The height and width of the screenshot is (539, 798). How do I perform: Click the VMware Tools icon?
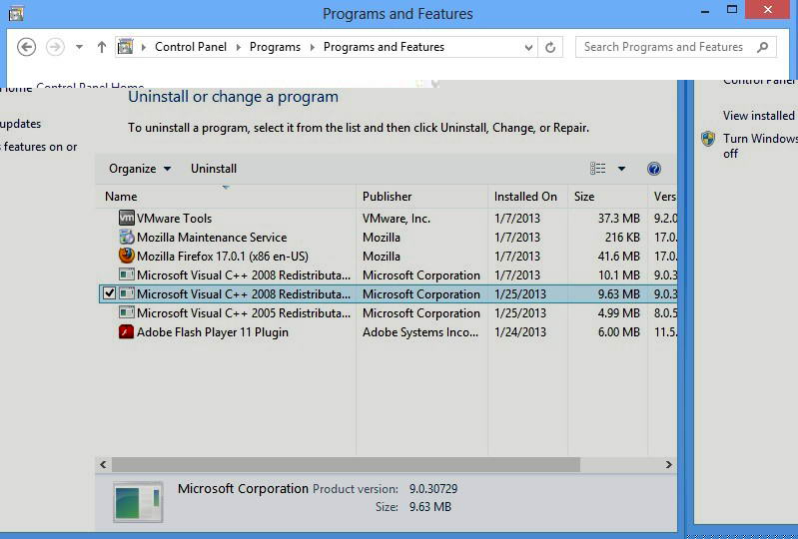[126, 218]
